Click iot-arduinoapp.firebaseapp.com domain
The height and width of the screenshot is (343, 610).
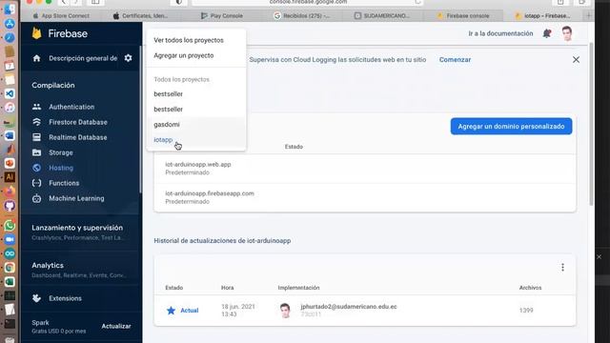click(x=210, y=193)
